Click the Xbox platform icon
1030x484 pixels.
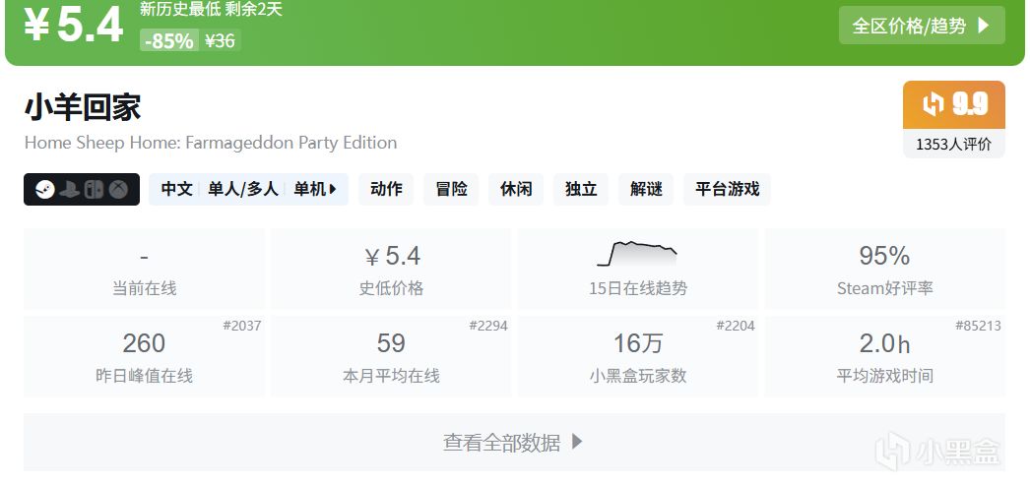(x=118, y=190)
